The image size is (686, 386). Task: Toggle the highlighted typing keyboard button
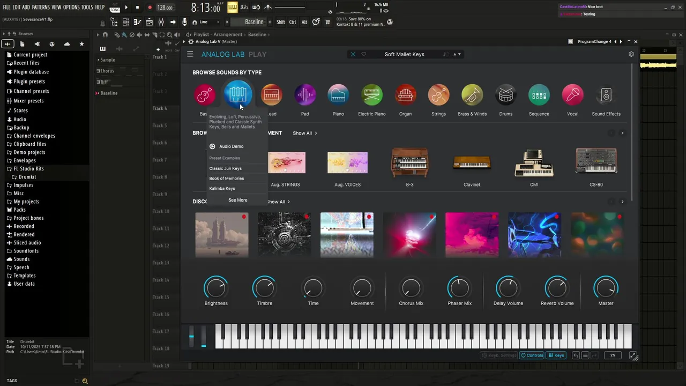(232, 8)
